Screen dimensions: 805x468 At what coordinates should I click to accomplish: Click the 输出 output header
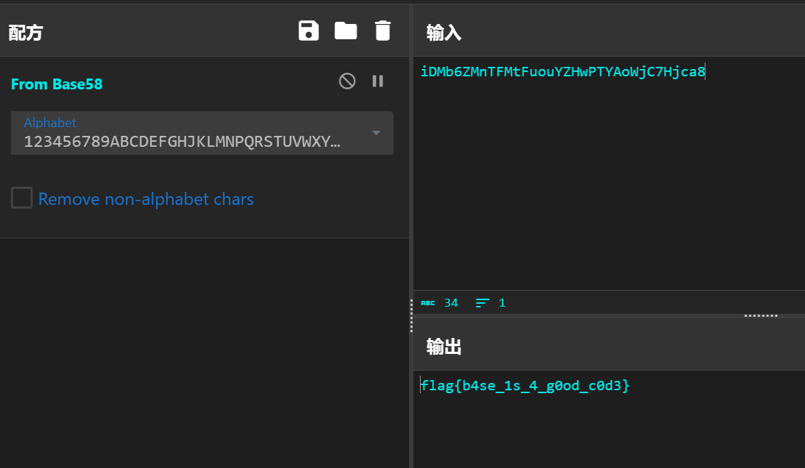coord(444,347)
